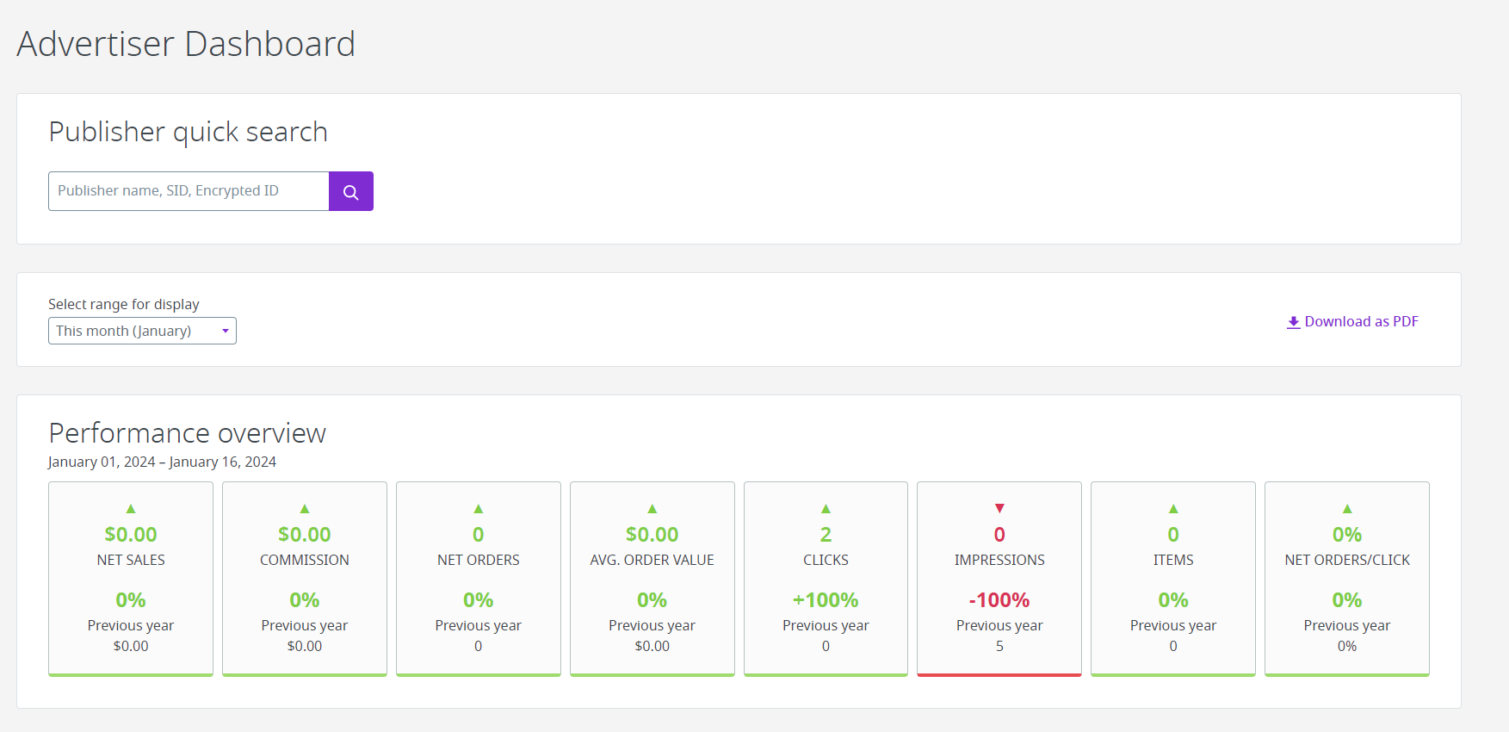The image size is (1509, 732).
Task: Click the purple magnifier search button
Action: 351,191
